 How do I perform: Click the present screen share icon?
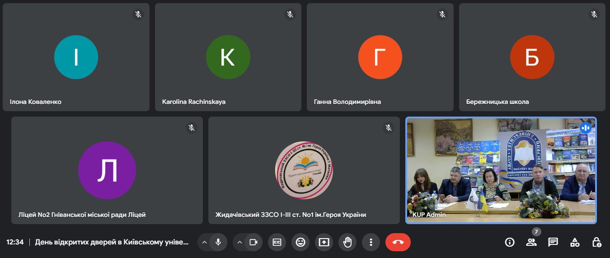324,242
